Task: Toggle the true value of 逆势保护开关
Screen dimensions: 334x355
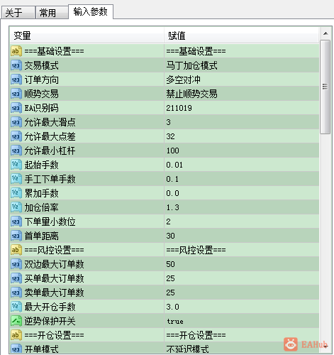Action: [242, 321]
